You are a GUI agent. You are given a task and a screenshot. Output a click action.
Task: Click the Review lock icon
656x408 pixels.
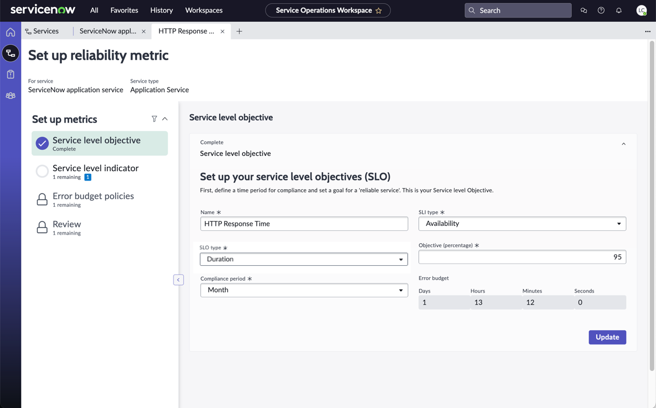click(42, 228)
